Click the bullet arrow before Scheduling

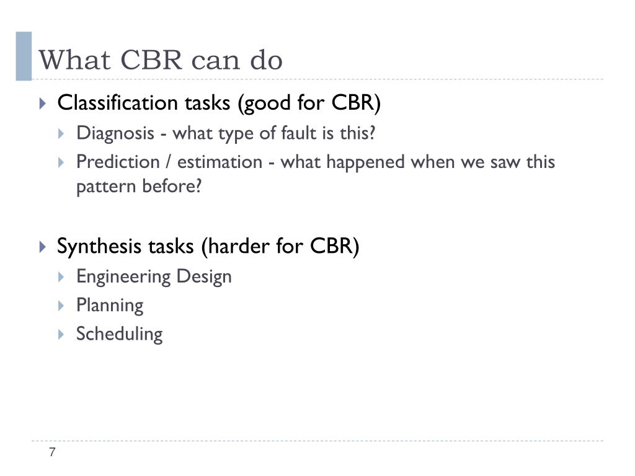coord(61,334)
